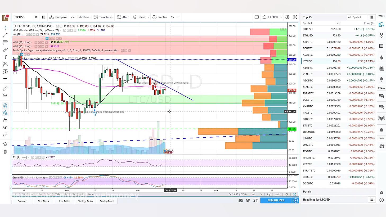Open the prediction and measurement tools
Screen dimensions: 386x217
5,71
